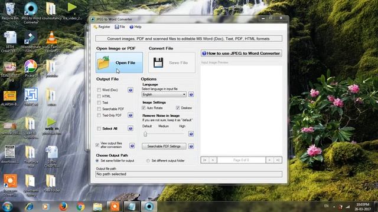Click the EN language indicator in tray

[326, 206]
